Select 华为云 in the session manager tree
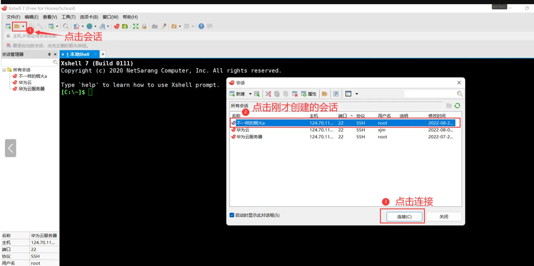Viewport: 534px width, 266px height. point(25,82)
